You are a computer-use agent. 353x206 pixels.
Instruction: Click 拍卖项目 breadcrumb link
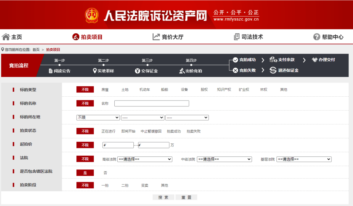click(x=53, y=50)
